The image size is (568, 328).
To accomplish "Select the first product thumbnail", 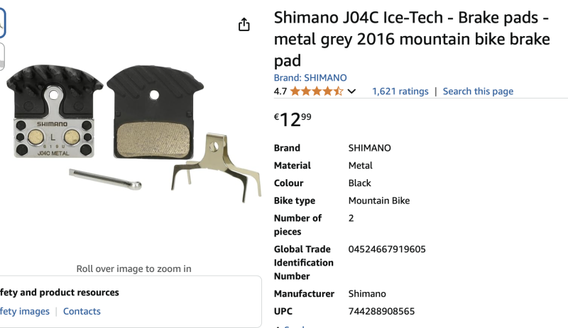I will point(2,23).
